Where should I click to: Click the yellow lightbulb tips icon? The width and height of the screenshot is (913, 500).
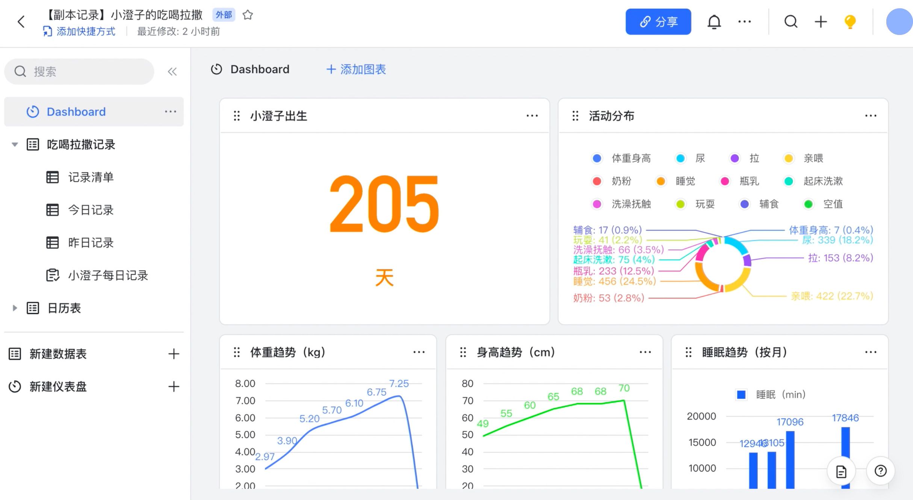click(850, 22)
